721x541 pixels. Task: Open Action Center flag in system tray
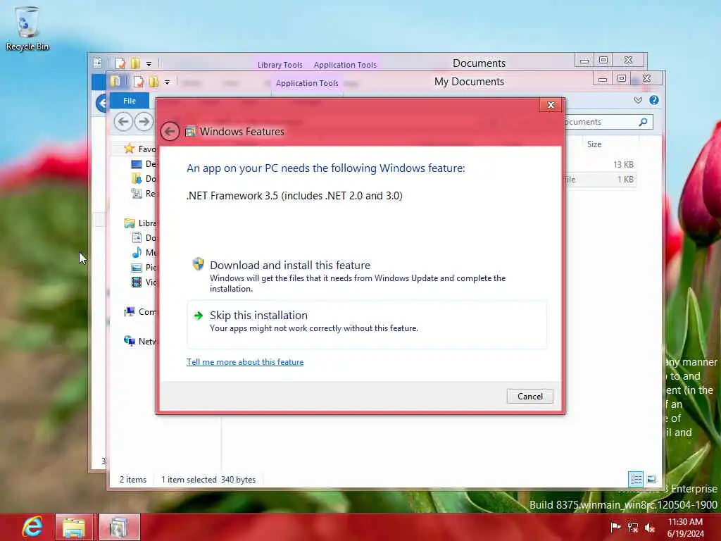[x=615, y=527]
